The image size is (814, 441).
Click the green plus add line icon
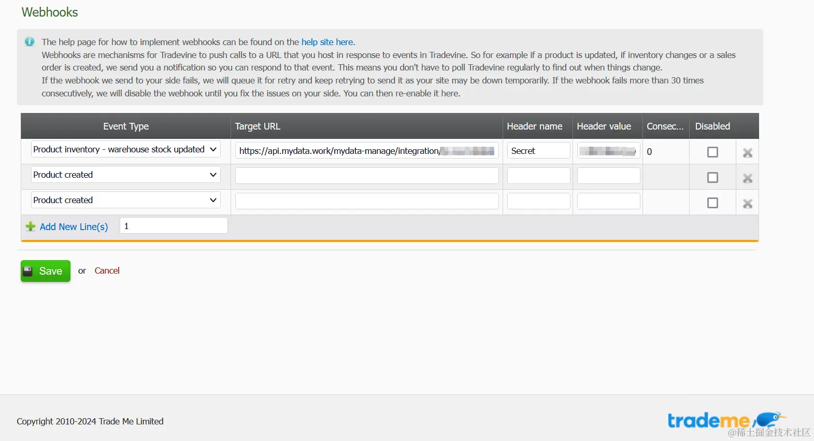(31, 226)
